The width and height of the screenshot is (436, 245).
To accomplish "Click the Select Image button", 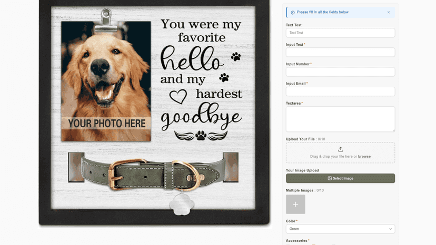I will pos(340,178).
